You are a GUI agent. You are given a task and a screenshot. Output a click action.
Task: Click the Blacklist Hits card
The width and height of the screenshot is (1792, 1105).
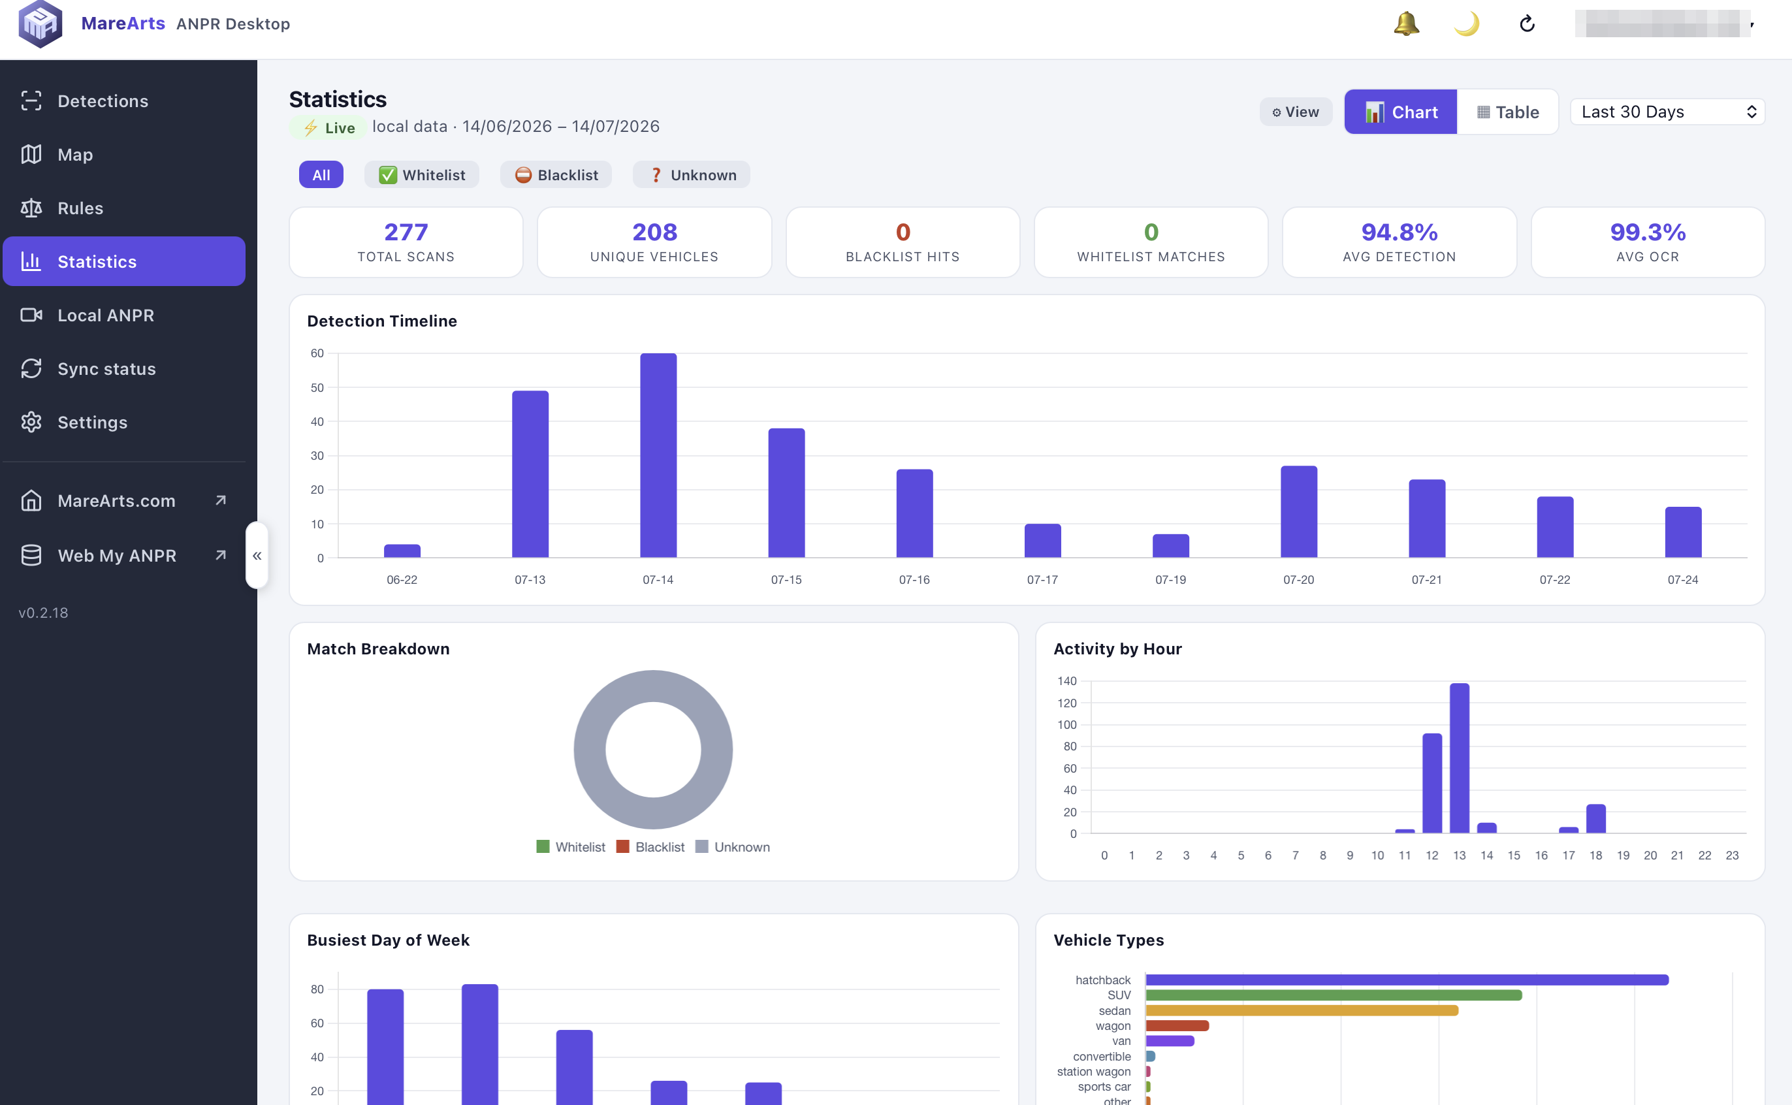(903, 242)
